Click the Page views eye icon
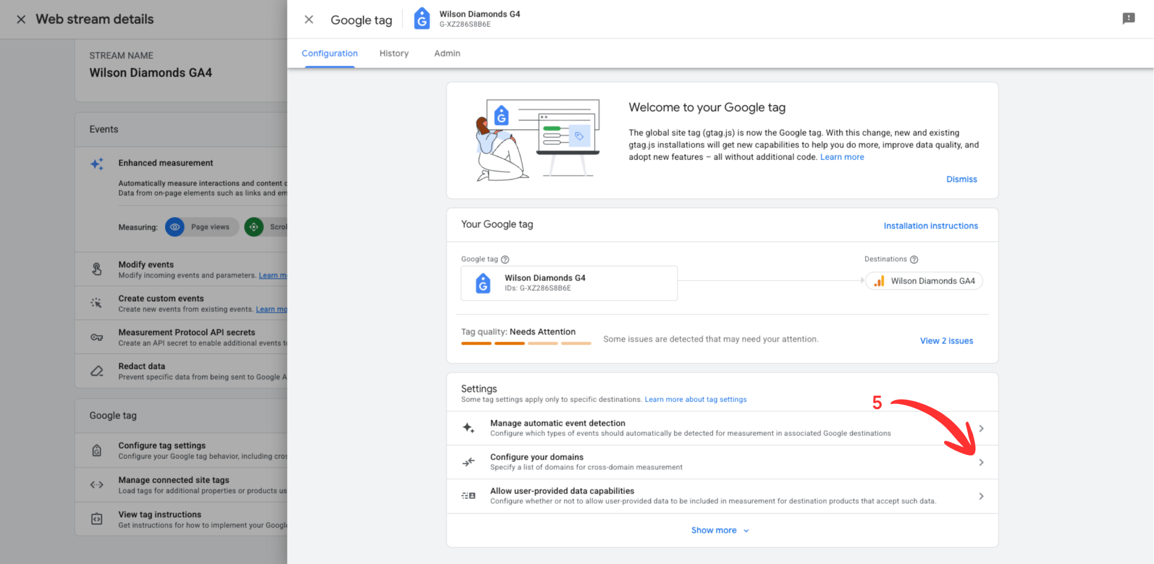Viewport: 1154px width, 564px height. pos(174,227)
